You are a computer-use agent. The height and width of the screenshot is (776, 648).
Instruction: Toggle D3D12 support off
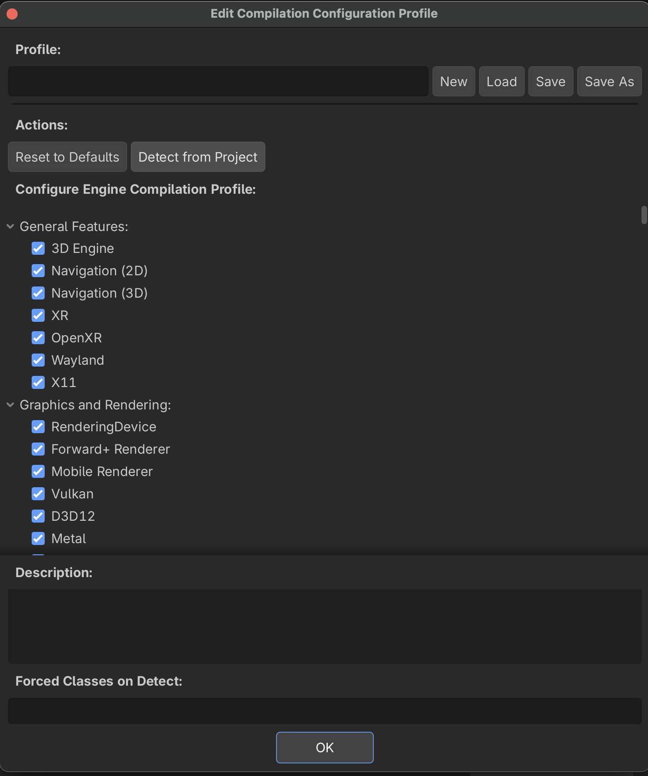[x=38, y=516]
